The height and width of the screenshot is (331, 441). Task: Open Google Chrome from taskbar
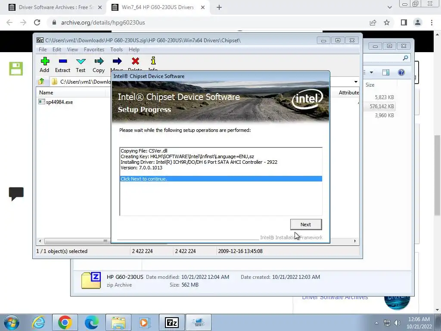[65, 322]
